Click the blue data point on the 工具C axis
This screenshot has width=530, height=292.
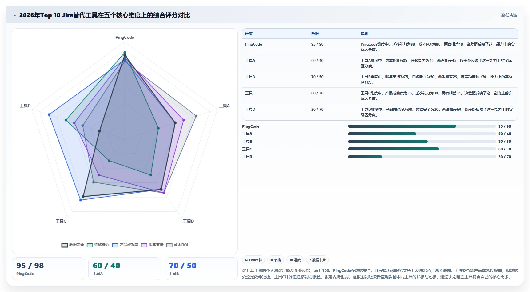pyautogui.click(x=81, y=200)
